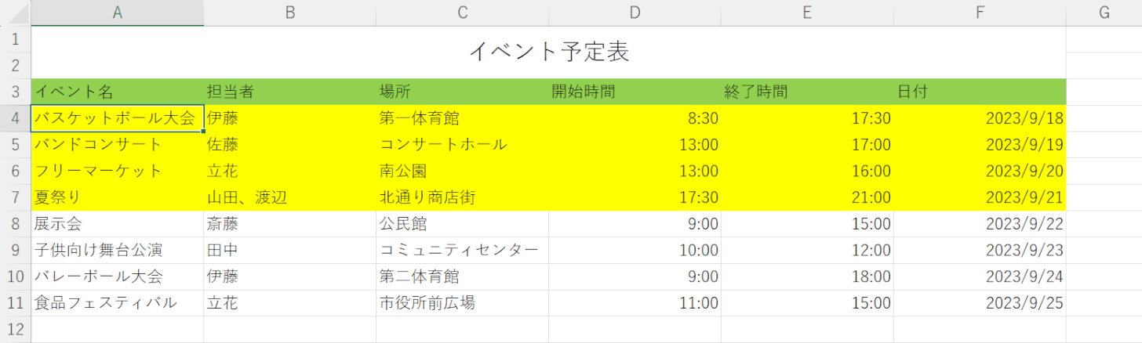
Task: Select the 開始時間 header cell
Action: pyautogui.click(x=635, y=92)
